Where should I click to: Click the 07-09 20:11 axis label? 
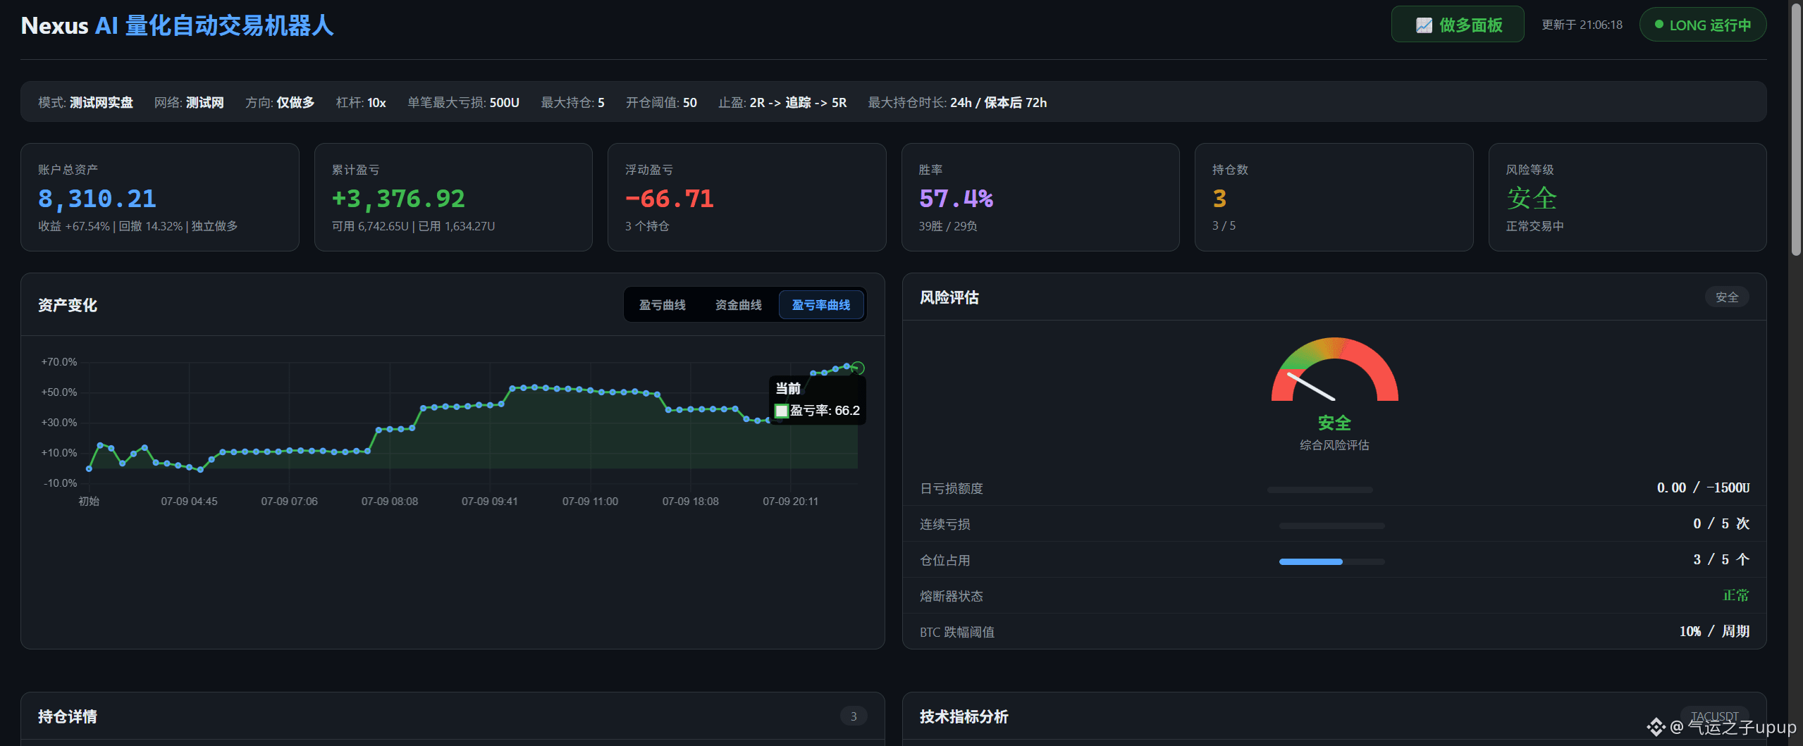(x=790, y=502)
